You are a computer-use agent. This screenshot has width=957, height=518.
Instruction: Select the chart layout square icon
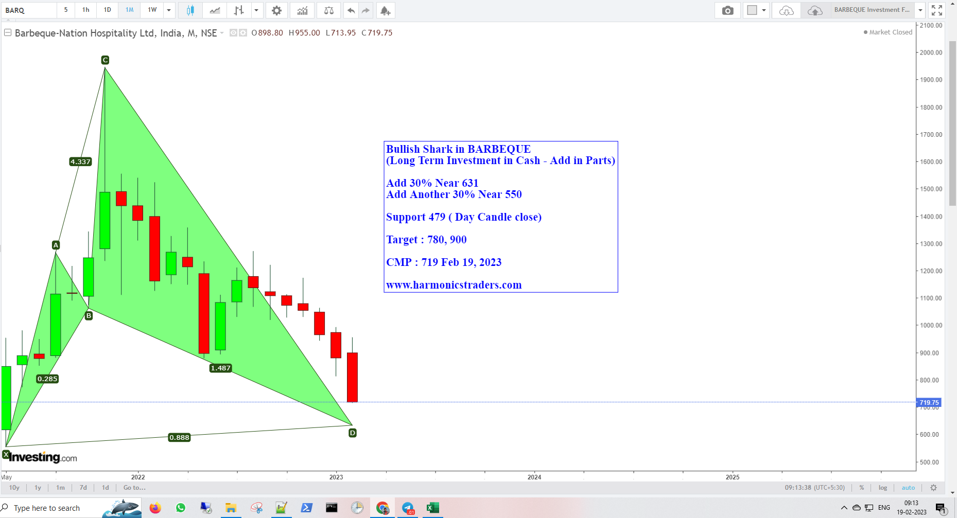point(752,10)
